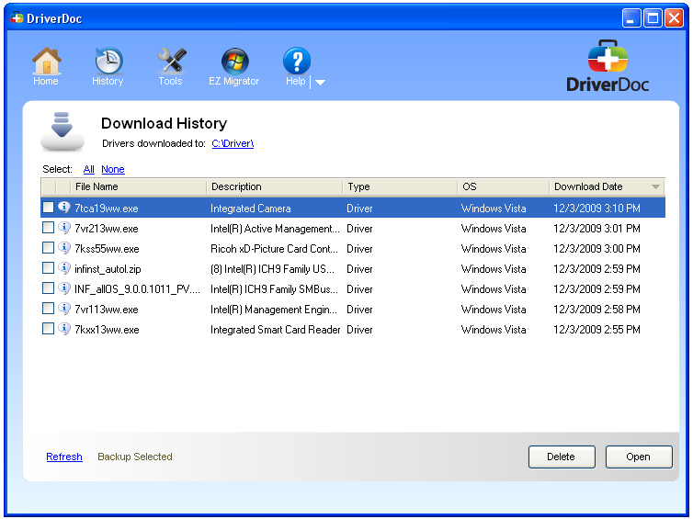Click the Download History tray icon
The height and width of the screenshot is (519, 693).
(x=62, y=131)
